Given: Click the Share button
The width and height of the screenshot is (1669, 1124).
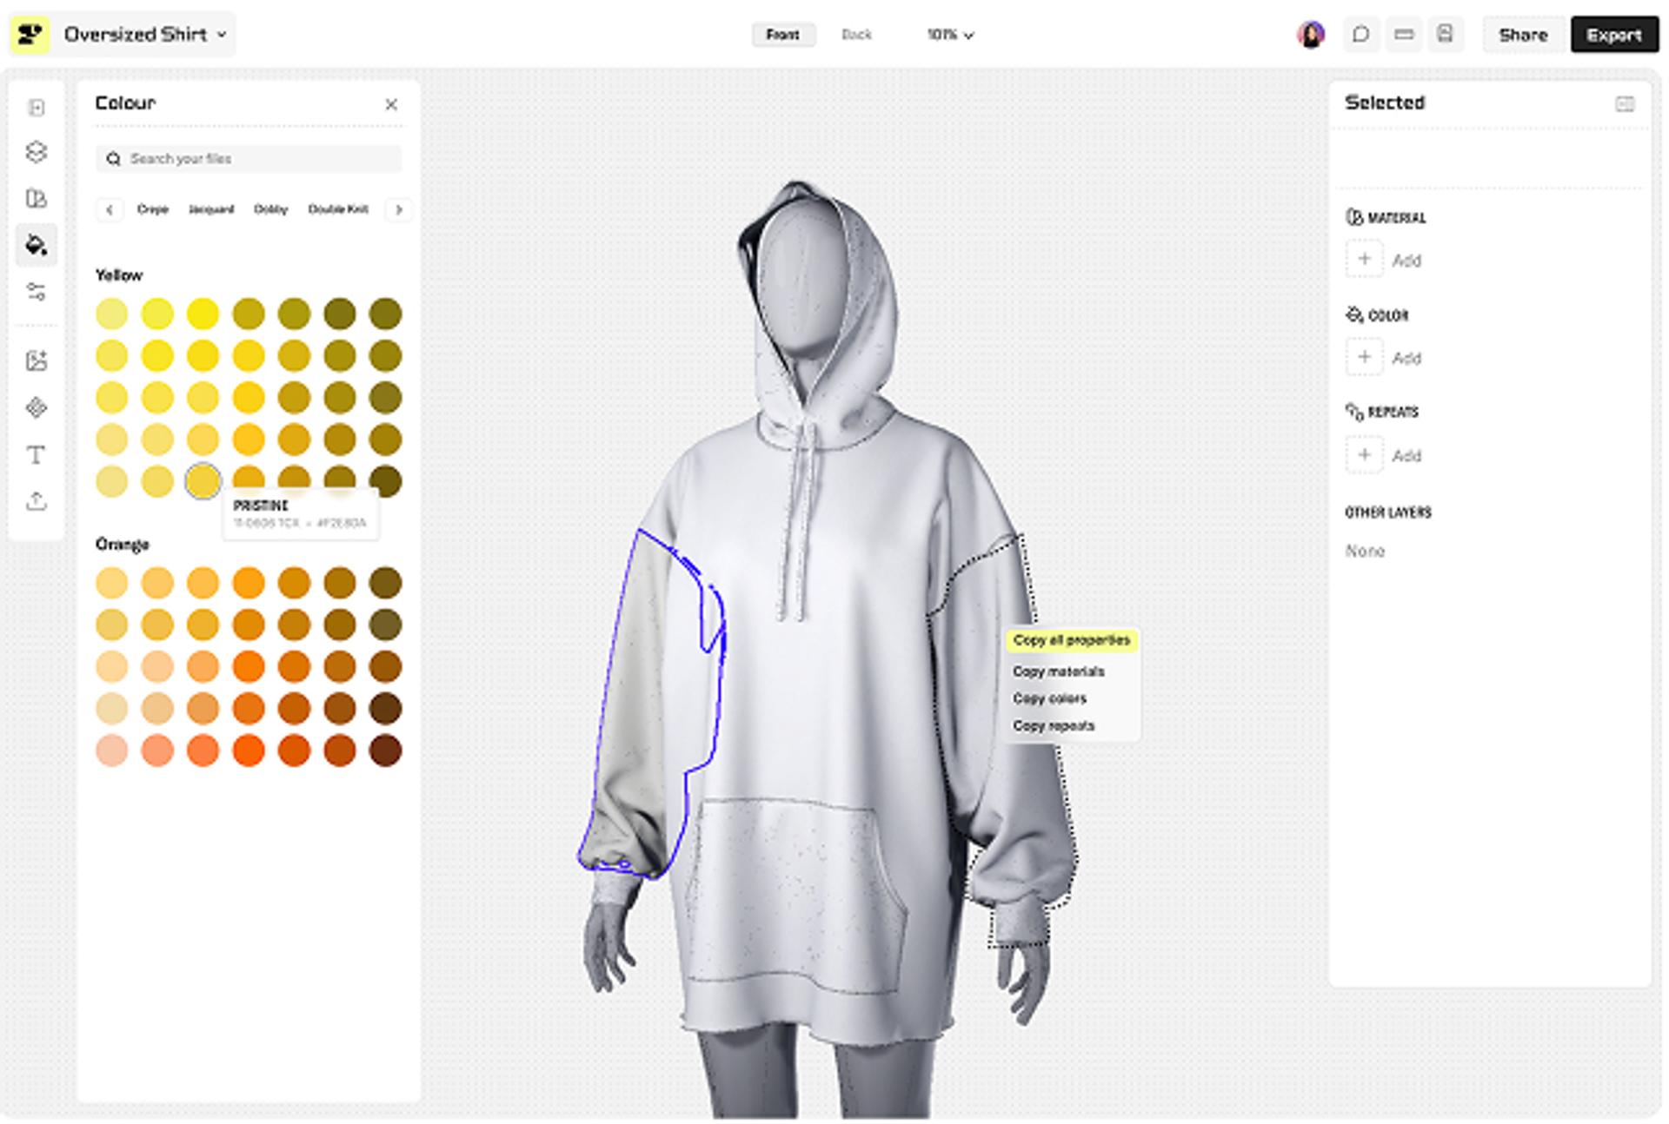Looking at the screenshot, I should (x=1523, y=35).
